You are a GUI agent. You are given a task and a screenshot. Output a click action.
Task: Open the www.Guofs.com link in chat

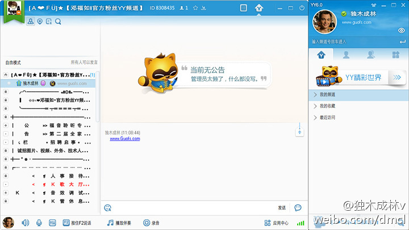(x=124, y=139)
